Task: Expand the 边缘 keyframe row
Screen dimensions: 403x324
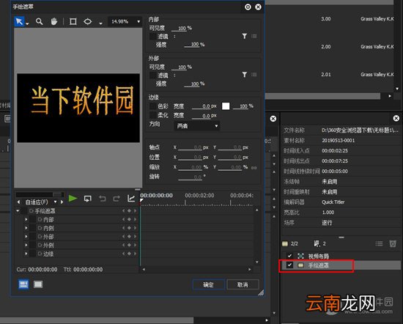Action: tap(26, 254)
